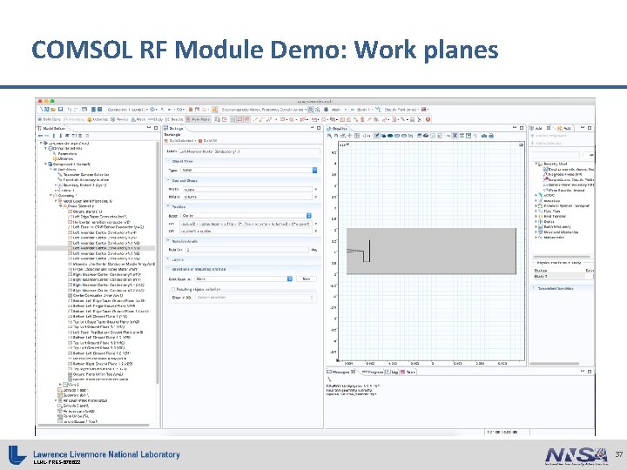Click Build Selected in Rectangle settings
Screen dimensions: 627x470
point(179,141)
